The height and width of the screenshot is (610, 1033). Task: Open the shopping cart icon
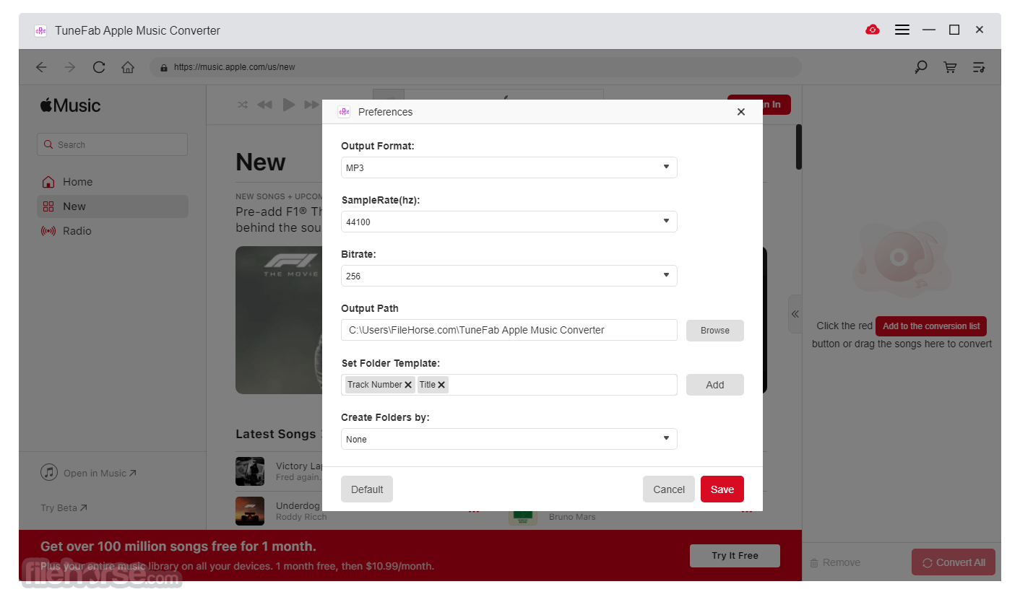(950, 67)
